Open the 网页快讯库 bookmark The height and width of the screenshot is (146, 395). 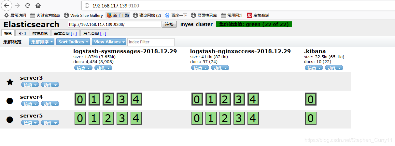click(x=204, y=15)
